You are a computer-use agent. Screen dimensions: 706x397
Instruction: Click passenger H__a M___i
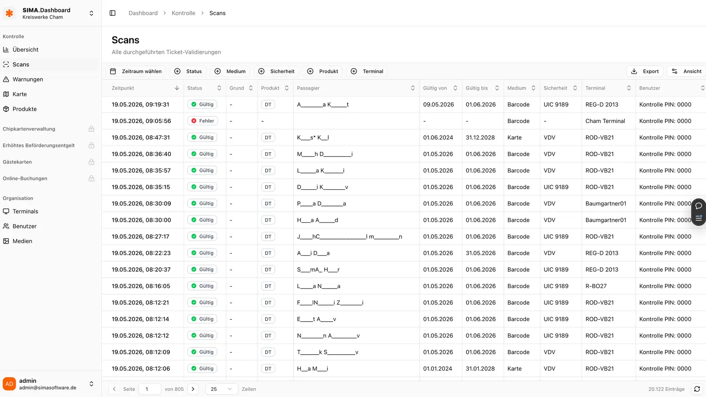pyautogui.click(x=312, y=369)
